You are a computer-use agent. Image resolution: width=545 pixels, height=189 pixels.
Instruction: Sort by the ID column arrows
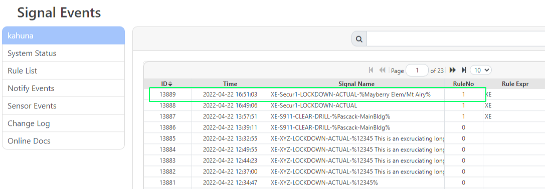click(170, 84)
